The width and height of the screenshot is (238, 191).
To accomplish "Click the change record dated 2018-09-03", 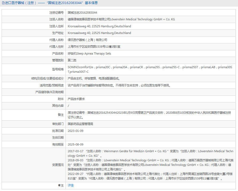I will click(x=151, y=165).
